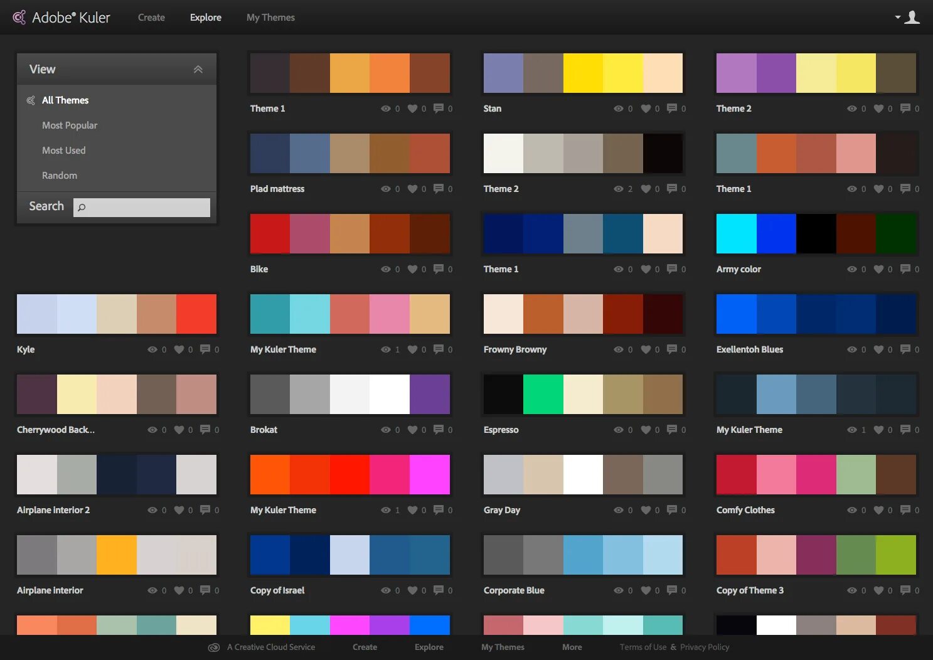Like the Kyle theme with the heart icon

(179, 349)
